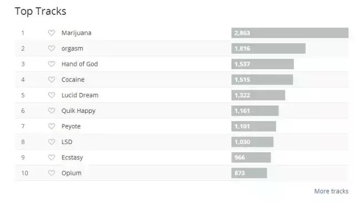Screen dimensions: 355x202
Task: Click the More tracks link
Action: click(331, 191)
